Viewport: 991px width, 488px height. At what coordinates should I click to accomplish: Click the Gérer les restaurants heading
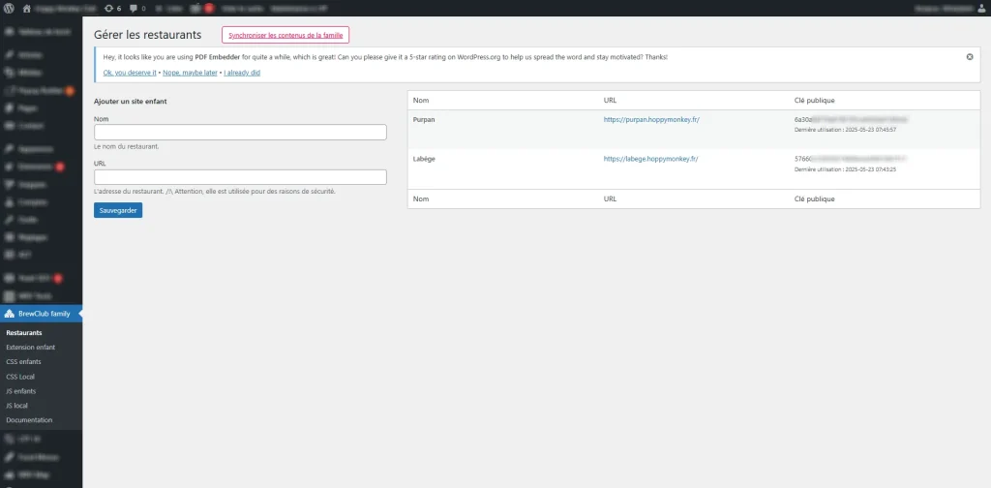(148, 35)
